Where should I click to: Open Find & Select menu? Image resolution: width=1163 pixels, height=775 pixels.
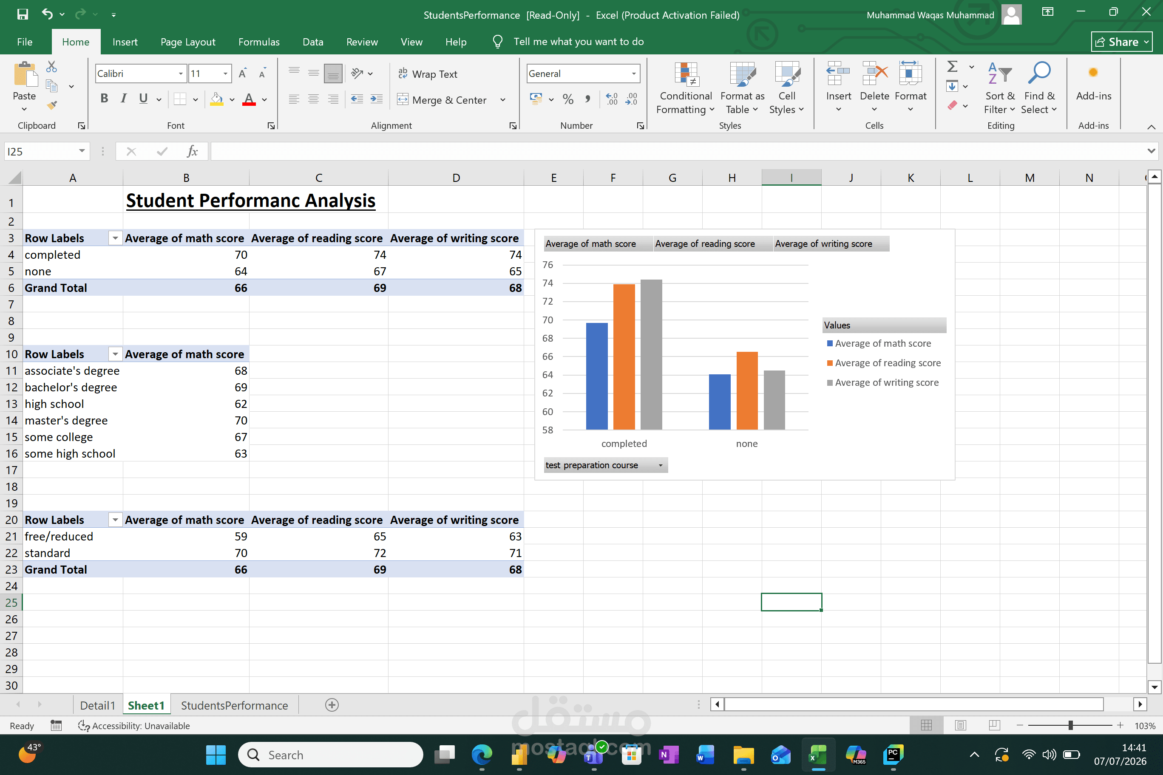tap(1039, 88)
